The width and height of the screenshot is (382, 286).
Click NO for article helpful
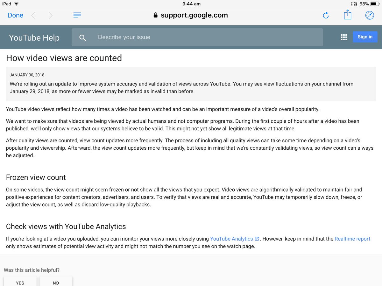(56, 282)
